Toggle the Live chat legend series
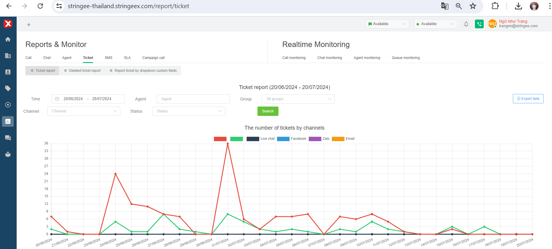The image size is (552, 249). pos(260,139)
